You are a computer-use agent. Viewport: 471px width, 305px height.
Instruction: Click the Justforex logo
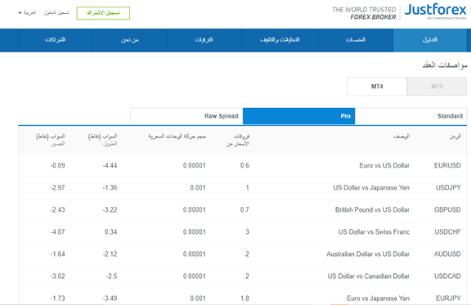pyautogui.click(x=436, y=11)
